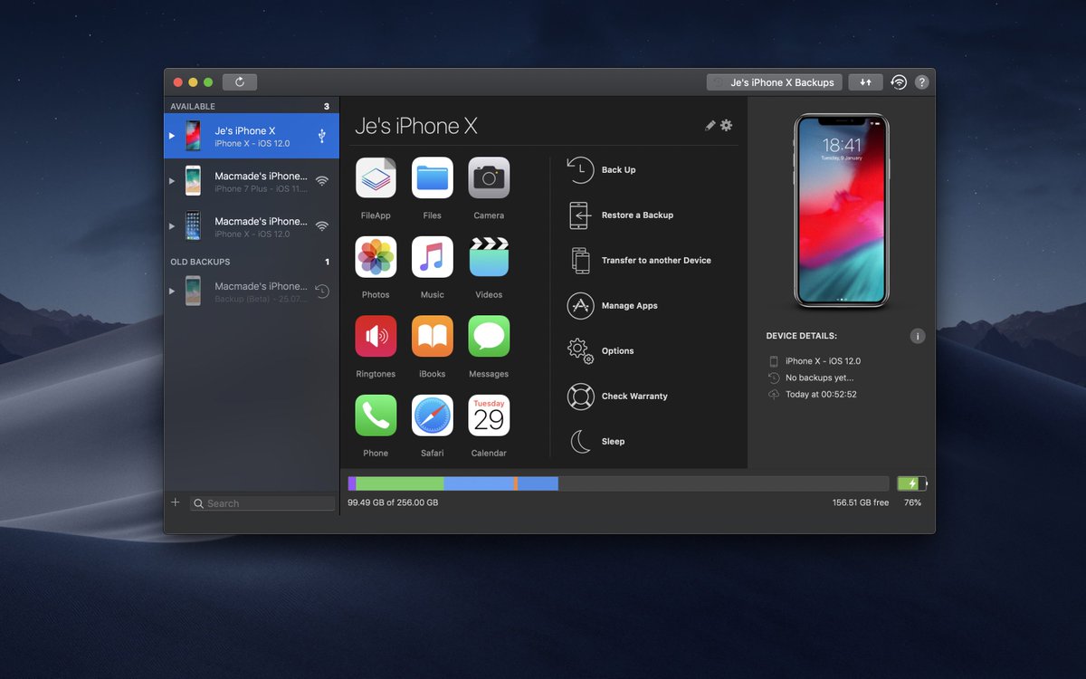
Task: Click the "No backups yet..." detail
Action: click(819, 378)
